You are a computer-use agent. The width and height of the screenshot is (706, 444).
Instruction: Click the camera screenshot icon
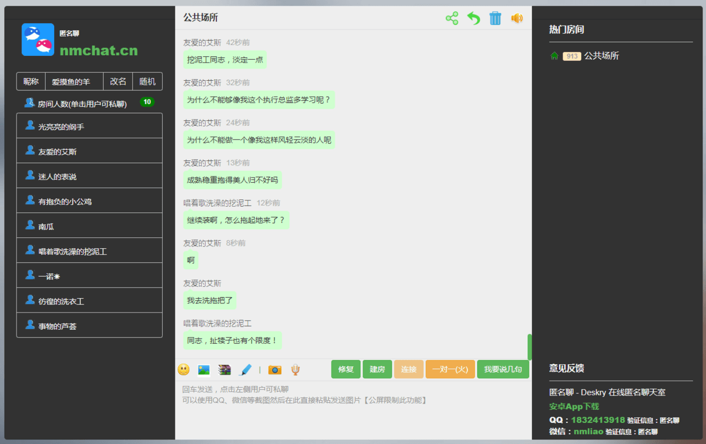[274, 369]
